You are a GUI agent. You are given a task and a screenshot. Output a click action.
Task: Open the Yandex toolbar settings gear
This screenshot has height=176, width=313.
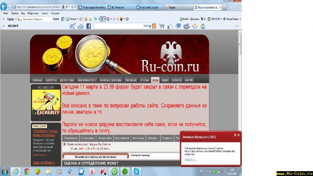point(127,19)
